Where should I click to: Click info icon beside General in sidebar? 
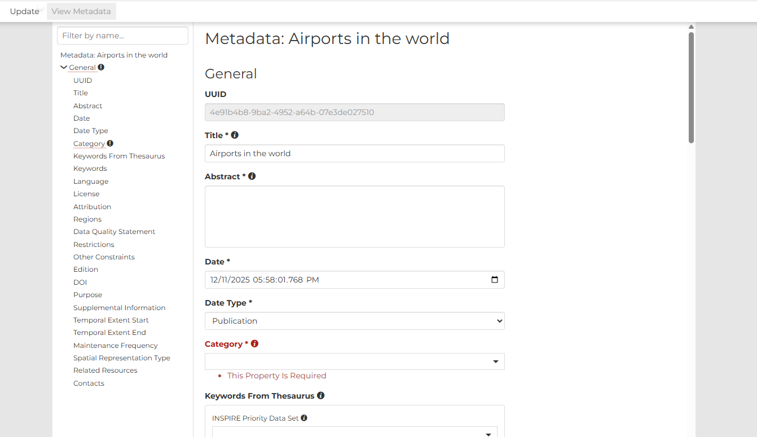pos(101,67)
